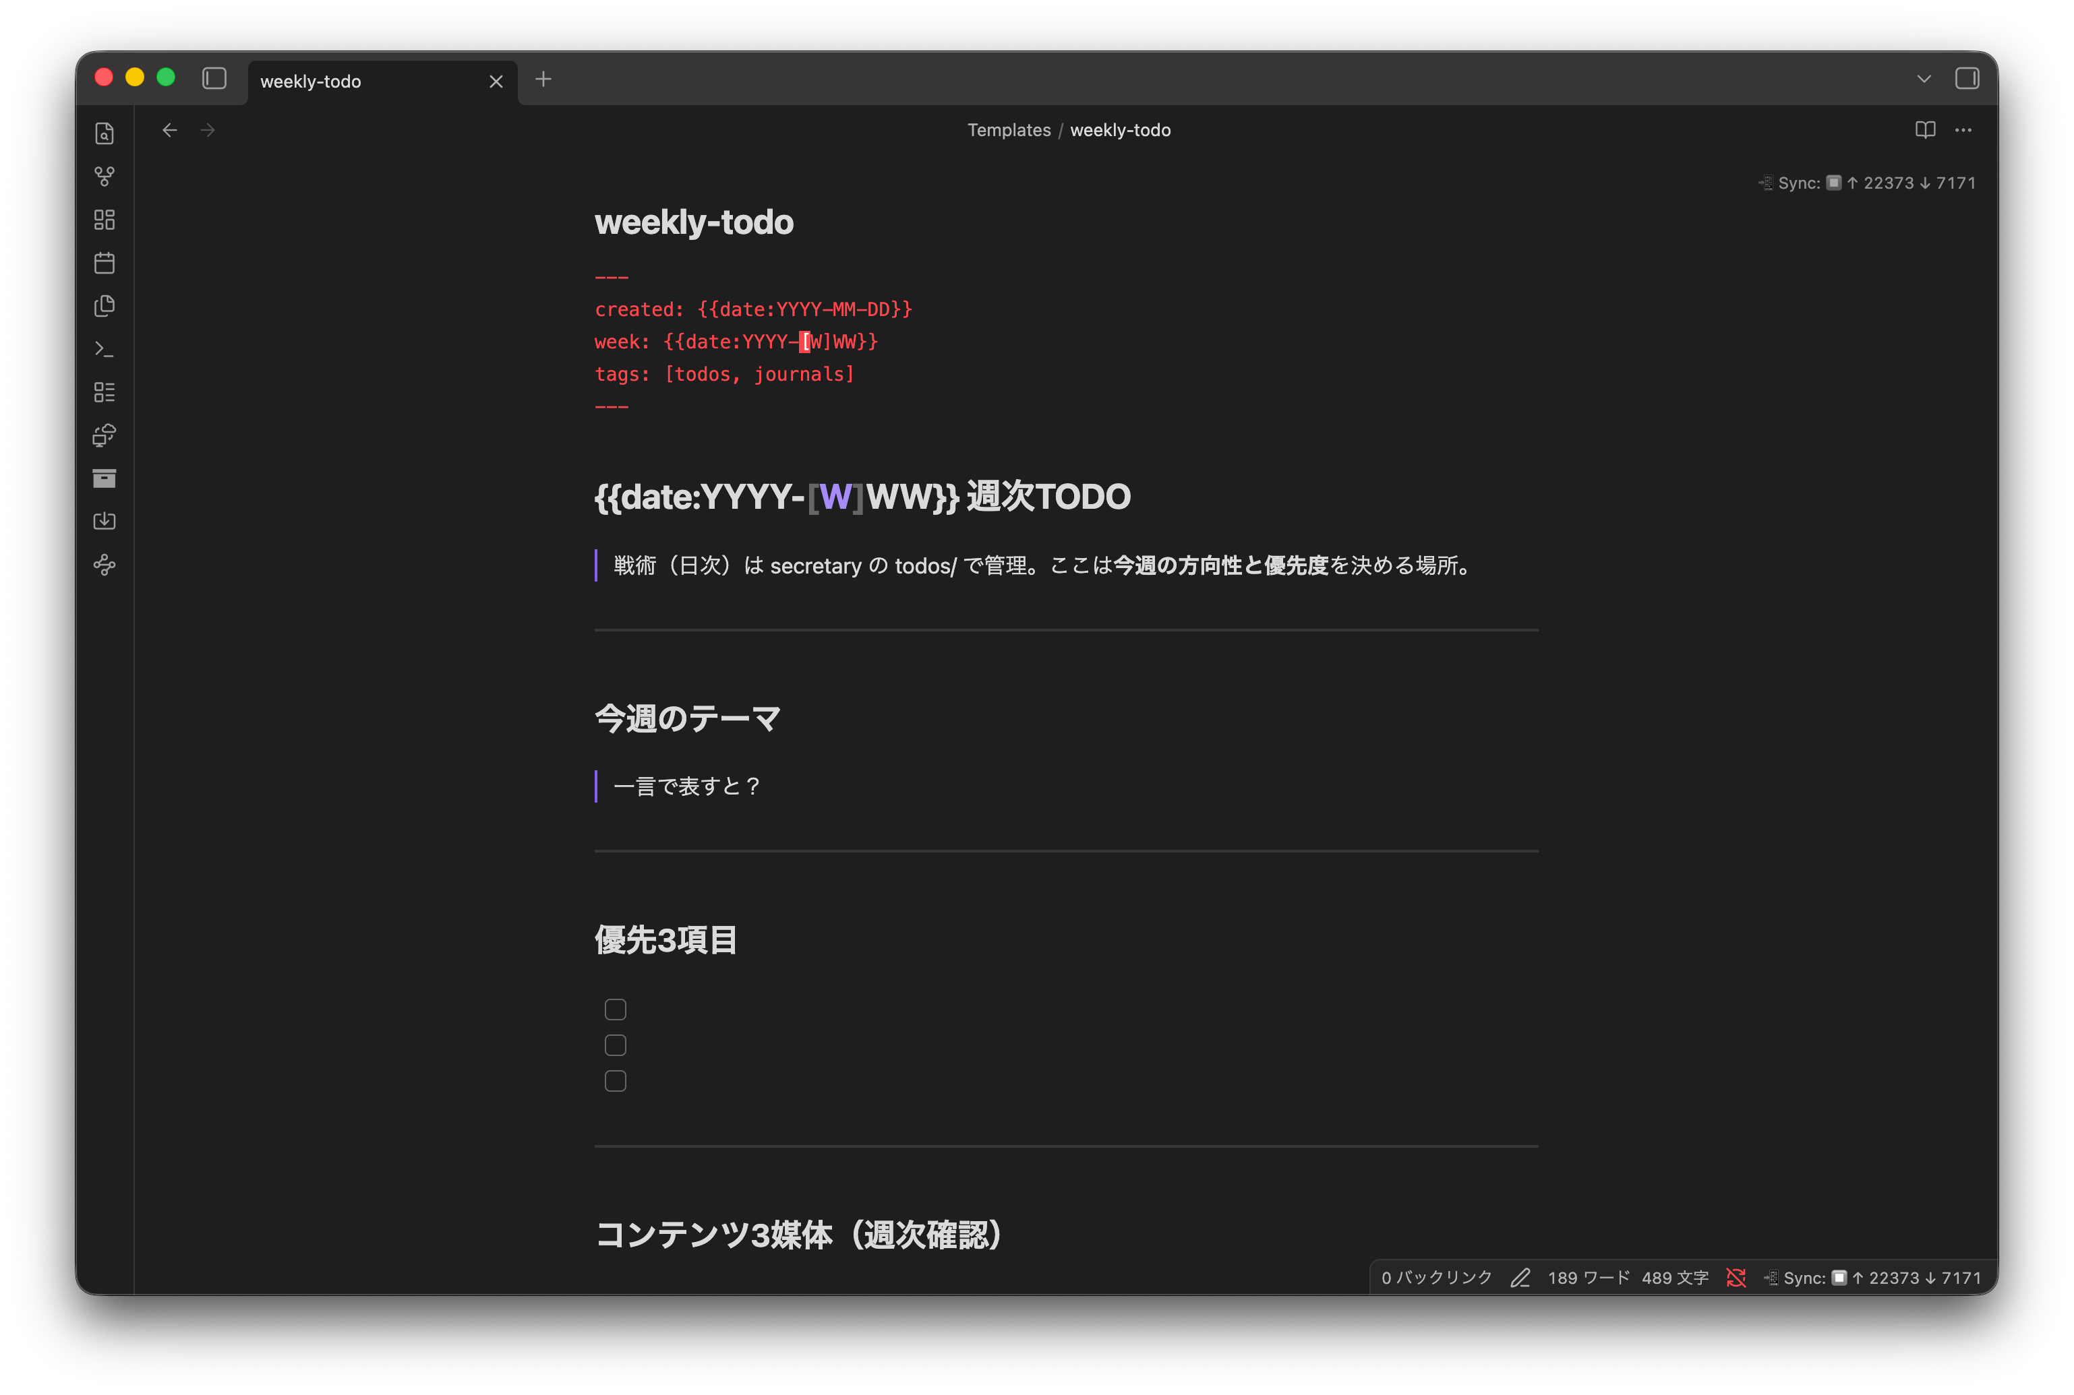Image resolution: width=2074 pixels, height=1395 pixels.
Task: Open a new tab with plus button
Action: (x=543, y=79)
